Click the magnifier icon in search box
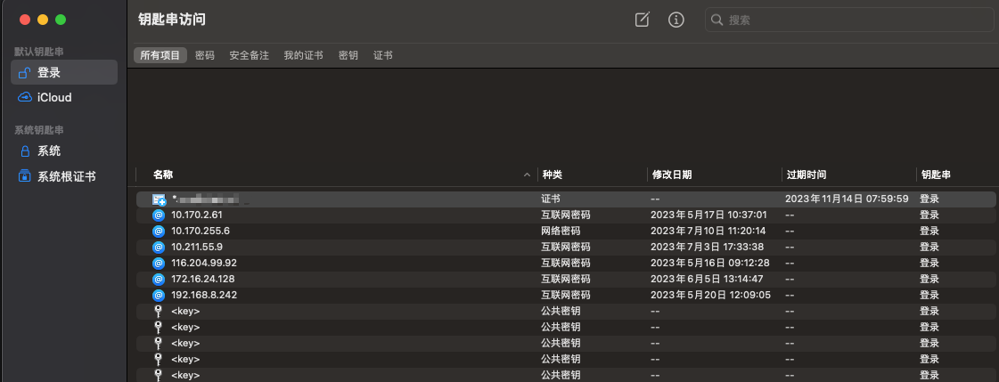Image resolution: width=999 pixels, height=382 pixels. click(716, 20)
